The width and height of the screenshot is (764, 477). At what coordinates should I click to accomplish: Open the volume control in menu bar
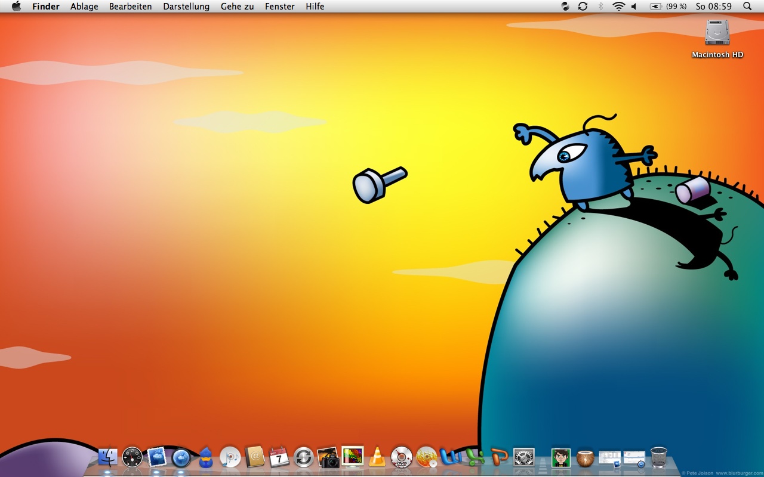pos(634,7)
